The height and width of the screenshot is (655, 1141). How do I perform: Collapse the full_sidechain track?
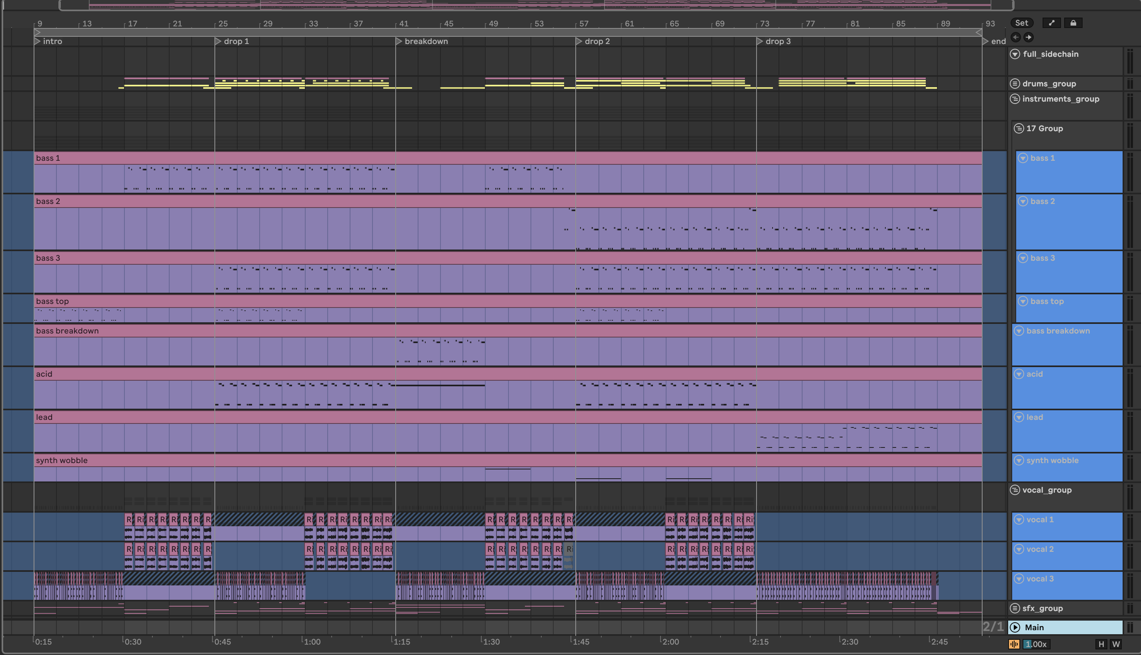[1015, 54]
